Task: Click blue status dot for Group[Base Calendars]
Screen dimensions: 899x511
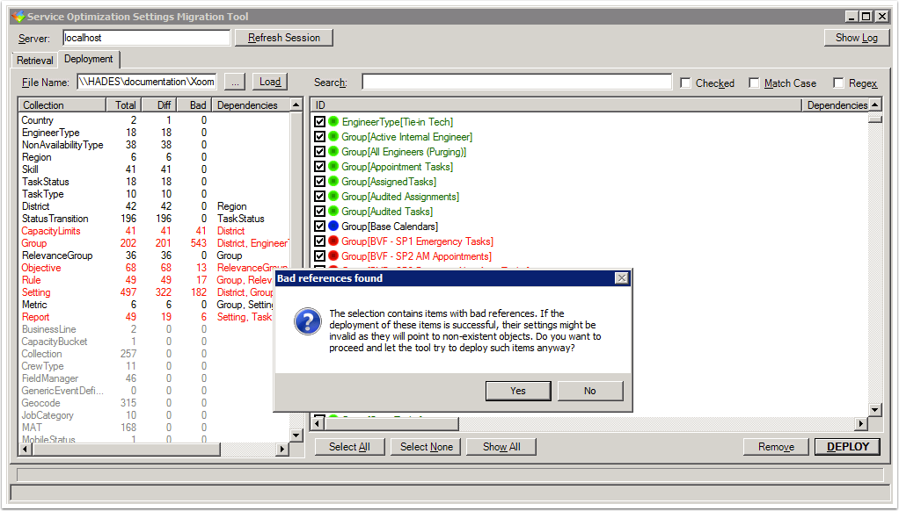Action: click(x=333, y=227)
